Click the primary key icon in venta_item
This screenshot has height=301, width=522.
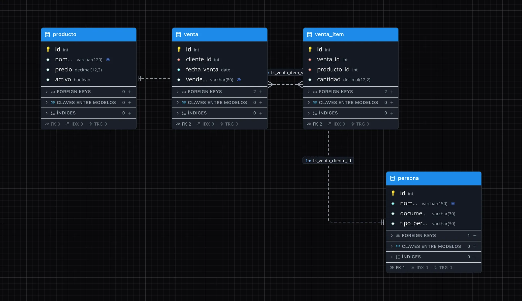[x=310, y=49]
